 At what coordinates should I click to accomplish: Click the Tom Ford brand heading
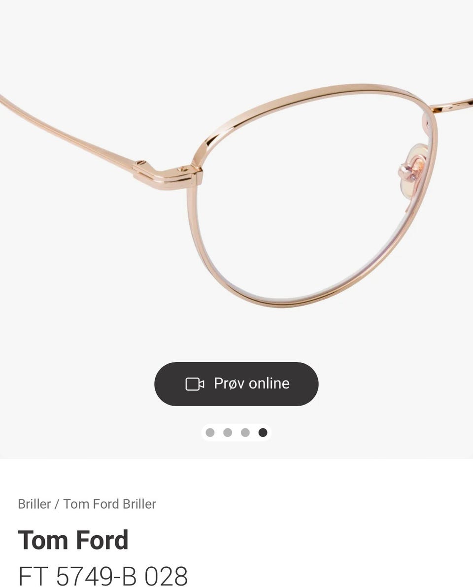pos(73,540)
